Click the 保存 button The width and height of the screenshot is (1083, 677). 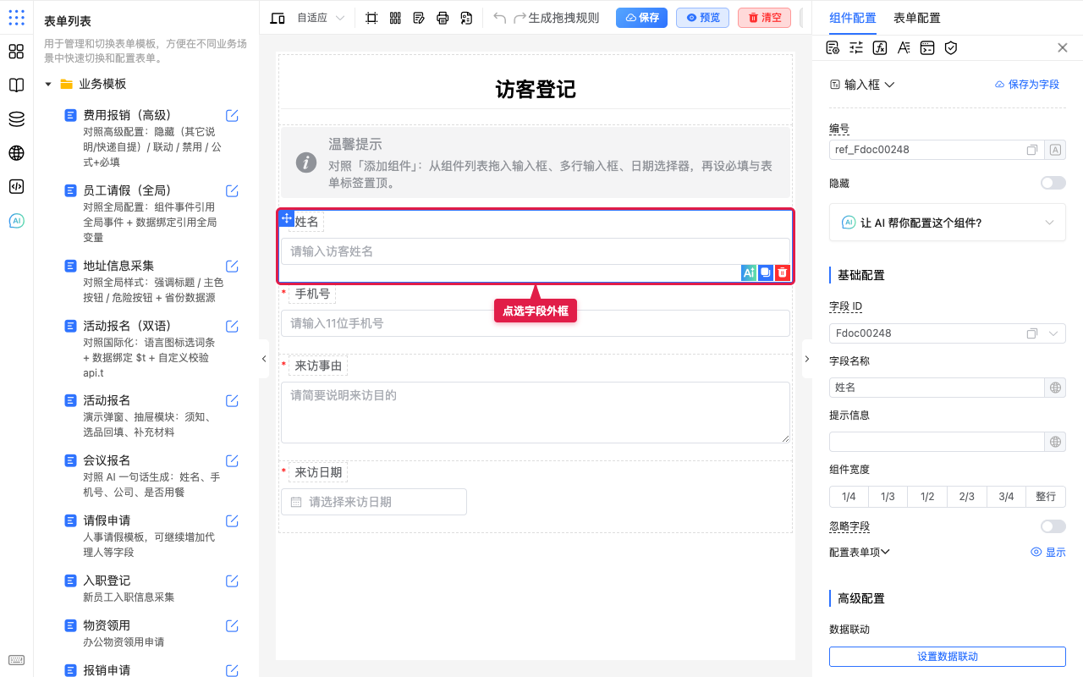tap(642, 18)
